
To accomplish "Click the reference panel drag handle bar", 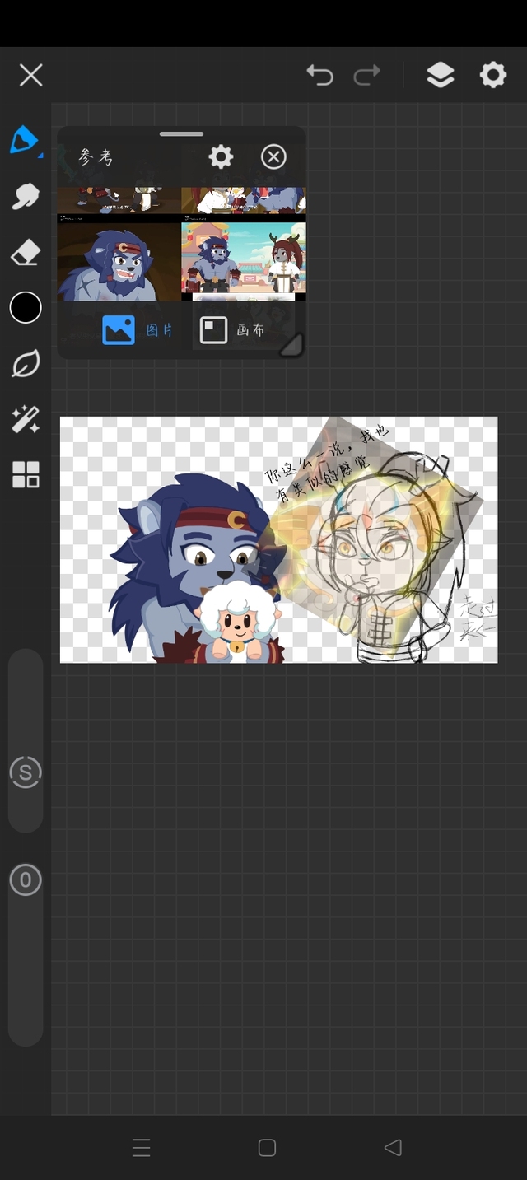I will click(x=181, y=133).
